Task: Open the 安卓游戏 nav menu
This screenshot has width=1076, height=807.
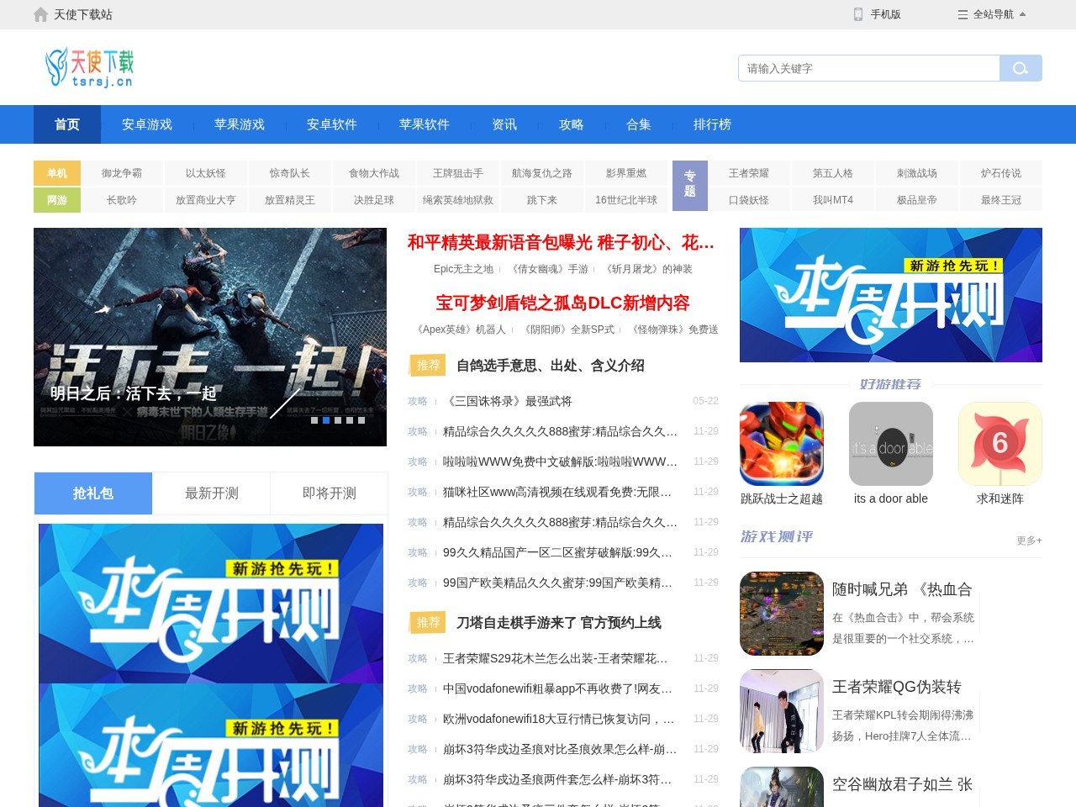Action: (147, 124)
